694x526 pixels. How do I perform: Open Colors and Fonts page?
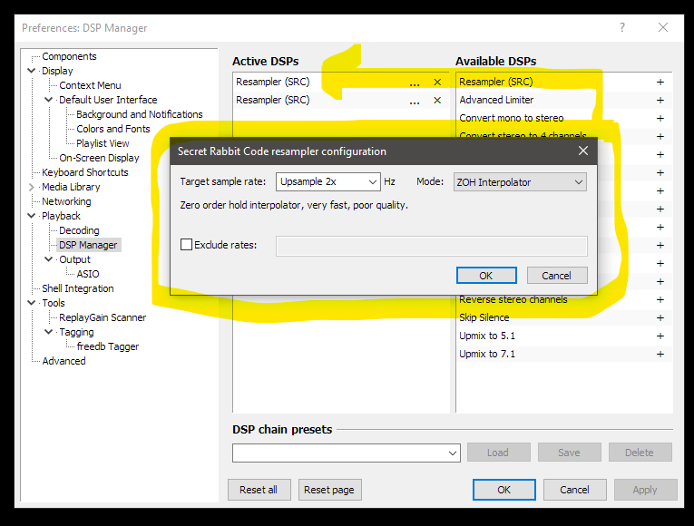[113, 129]
